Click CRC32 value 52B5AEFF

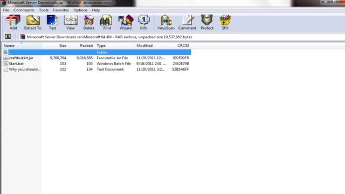[x=181, y=70]
